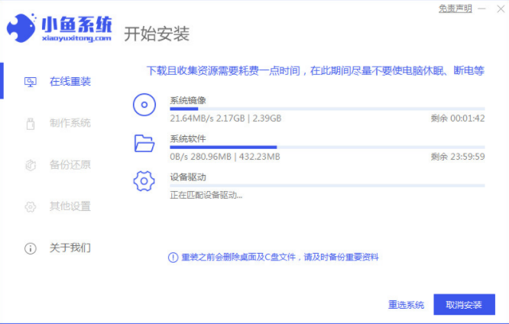Go to the 备份还原 section

[x=70, y=164]
